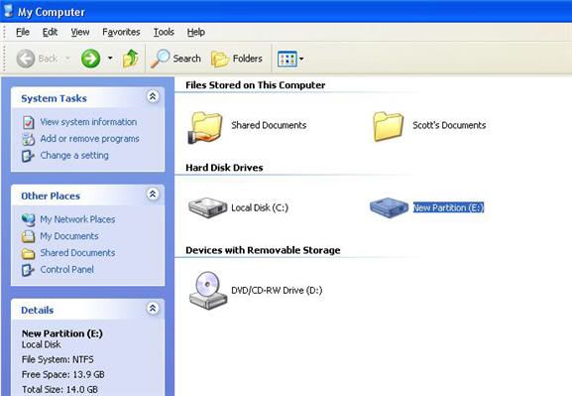Click the highlighted New Partition (E:) label

(448, 207)
